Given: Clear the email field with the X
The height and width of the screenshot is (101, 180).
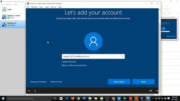Looking at the screenshot, I should click(x=122, y=56).
